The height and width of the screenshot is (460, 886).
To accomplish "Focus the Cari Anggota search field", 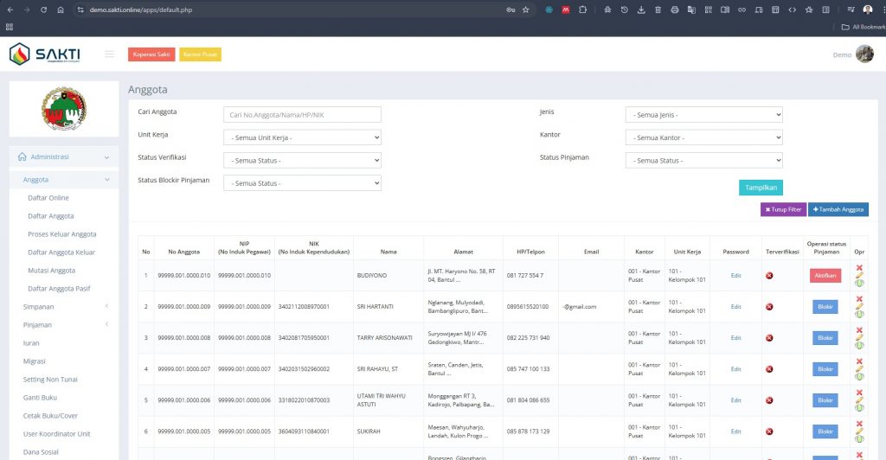I will tap(302, 115).
